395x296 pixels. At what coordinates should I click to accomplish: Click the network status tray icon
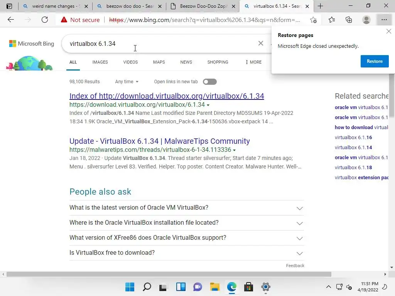point(339,287)
